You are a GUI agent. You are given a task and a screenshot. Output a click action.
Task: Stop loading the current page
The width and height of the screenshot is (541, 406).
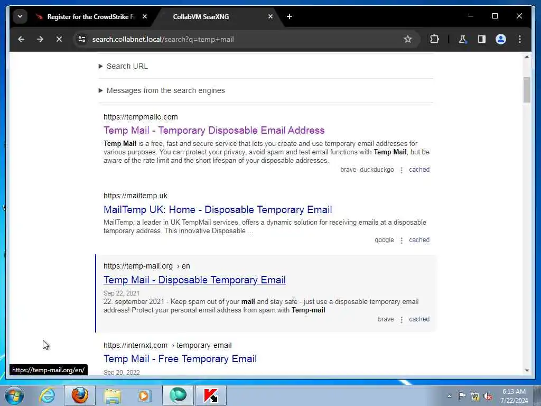(x=59, y=39)
